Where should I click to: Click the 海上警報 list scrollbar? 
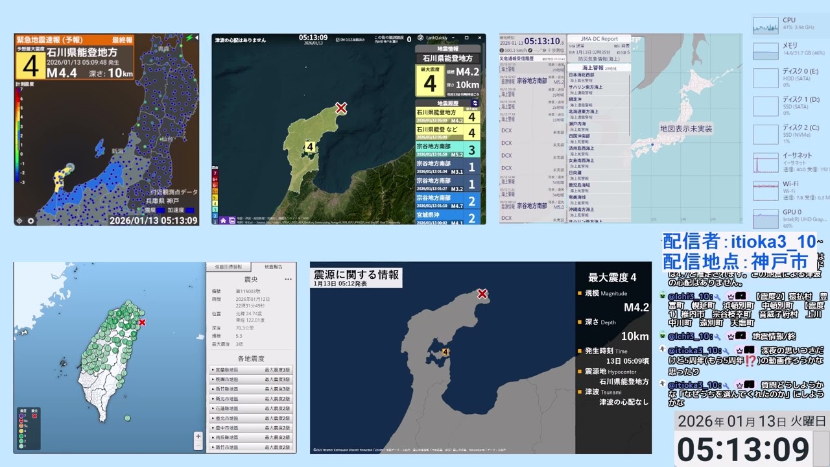click(x=630, y=104)
